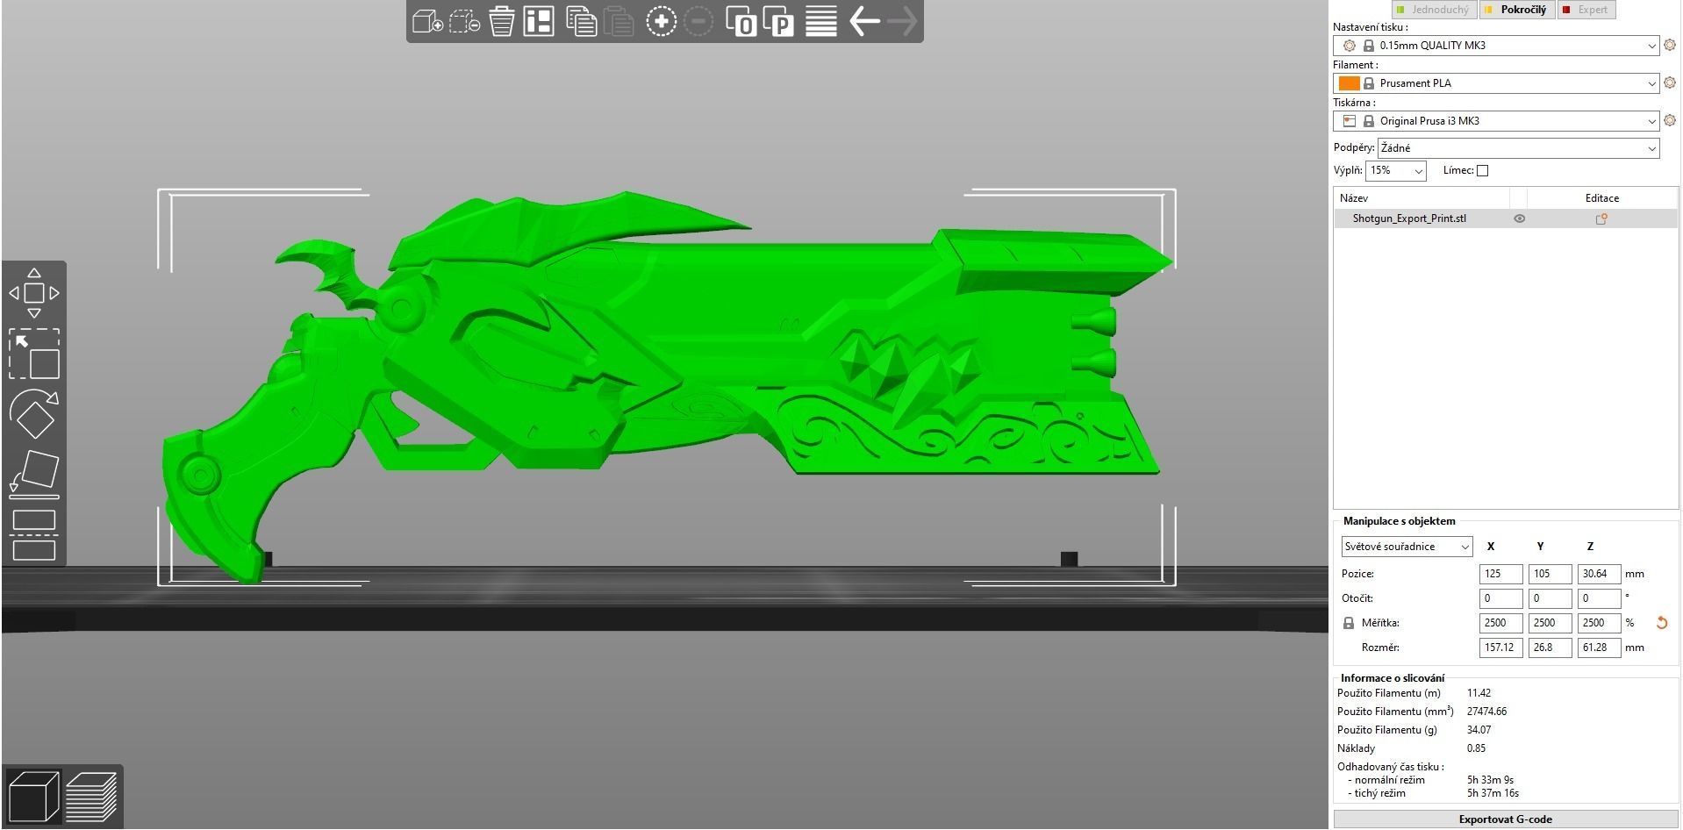Open the Podpěry supports dropdown
1683x830 pixels.
pyautogui.click(x=1518, y=148)
